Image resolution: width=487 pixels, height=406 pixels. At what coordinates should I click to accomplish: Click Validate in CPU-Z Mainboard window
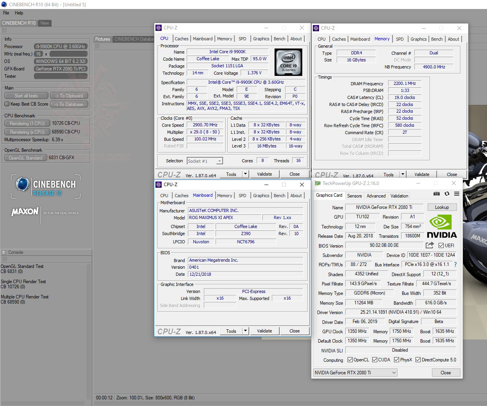[x=264, y=331]
